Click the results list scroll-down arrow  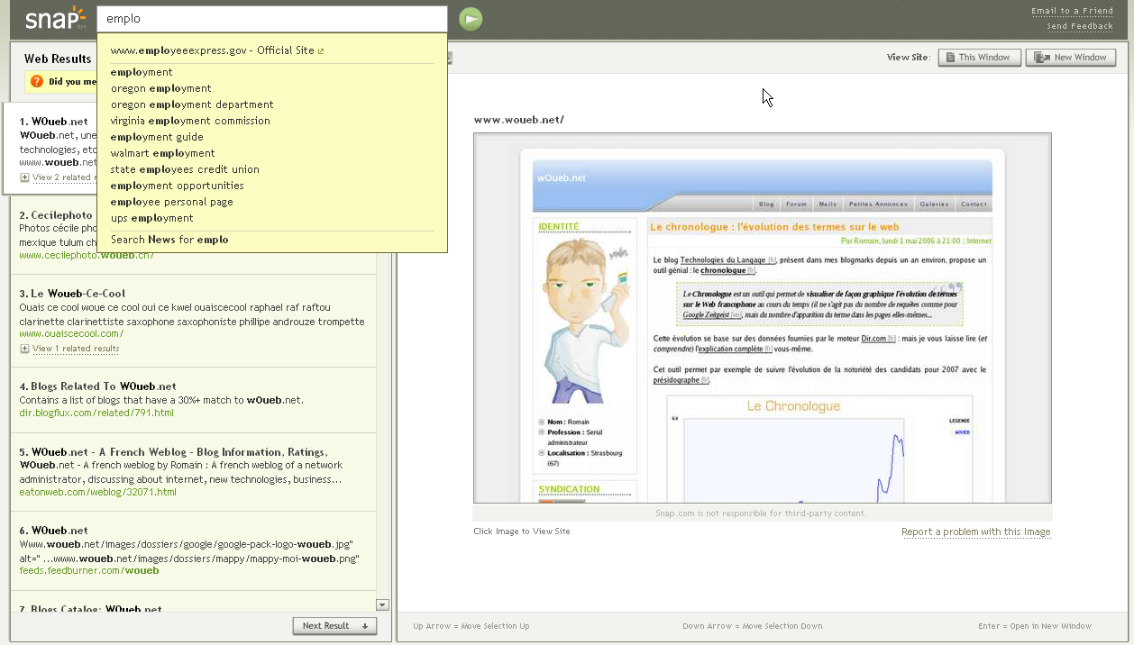coord(382,604)
